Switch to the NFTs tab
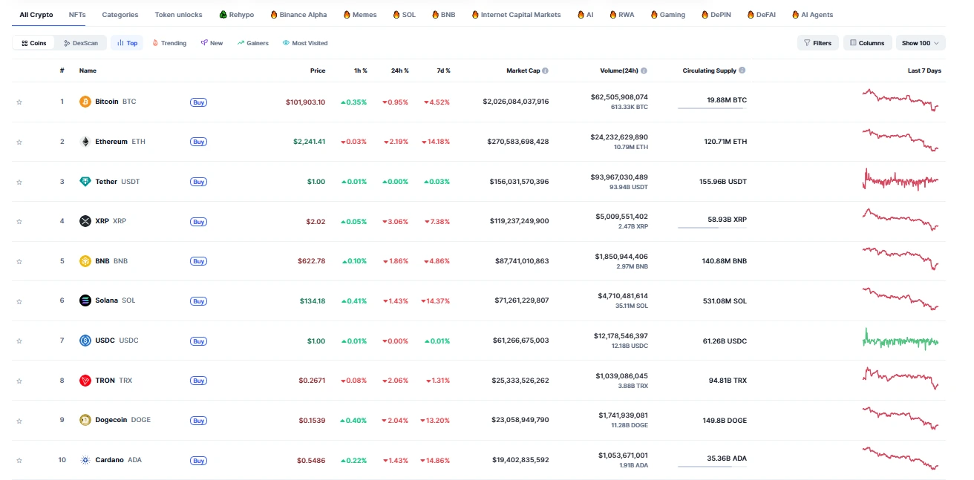974x480 pixels. click(x=76, y=14)
